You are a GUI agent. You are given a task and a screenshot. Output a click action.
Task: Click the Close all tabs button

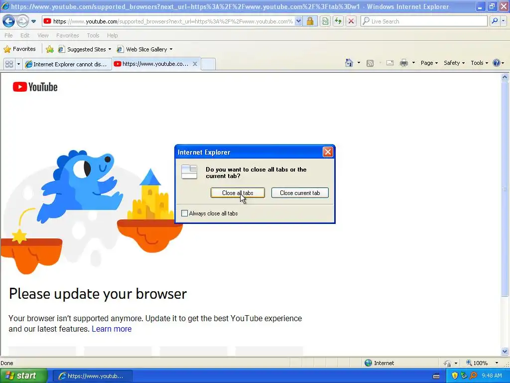(x=238, y=193)
